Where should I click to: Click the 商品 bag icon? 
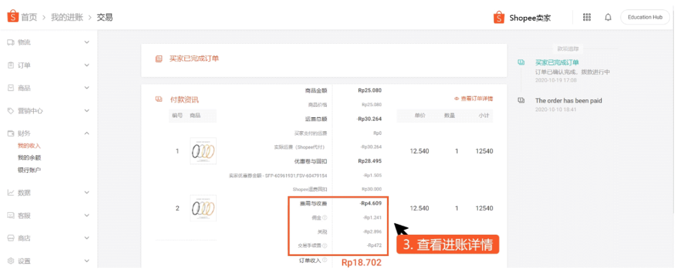(11, 88)
